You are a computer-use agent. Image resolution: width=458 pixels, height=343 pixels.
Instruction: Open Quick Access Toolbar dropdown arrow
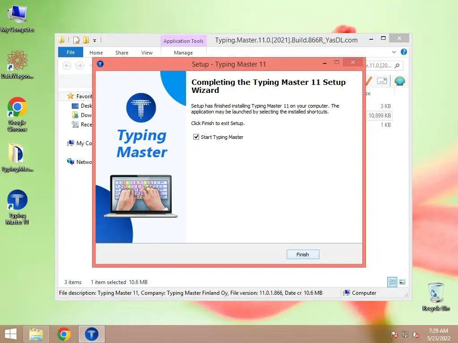click(95, 40)
